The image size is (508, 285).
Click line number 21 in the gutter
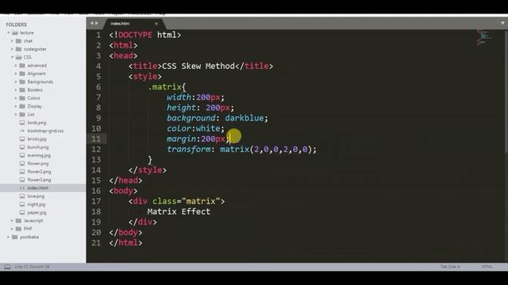coord(96,243)
